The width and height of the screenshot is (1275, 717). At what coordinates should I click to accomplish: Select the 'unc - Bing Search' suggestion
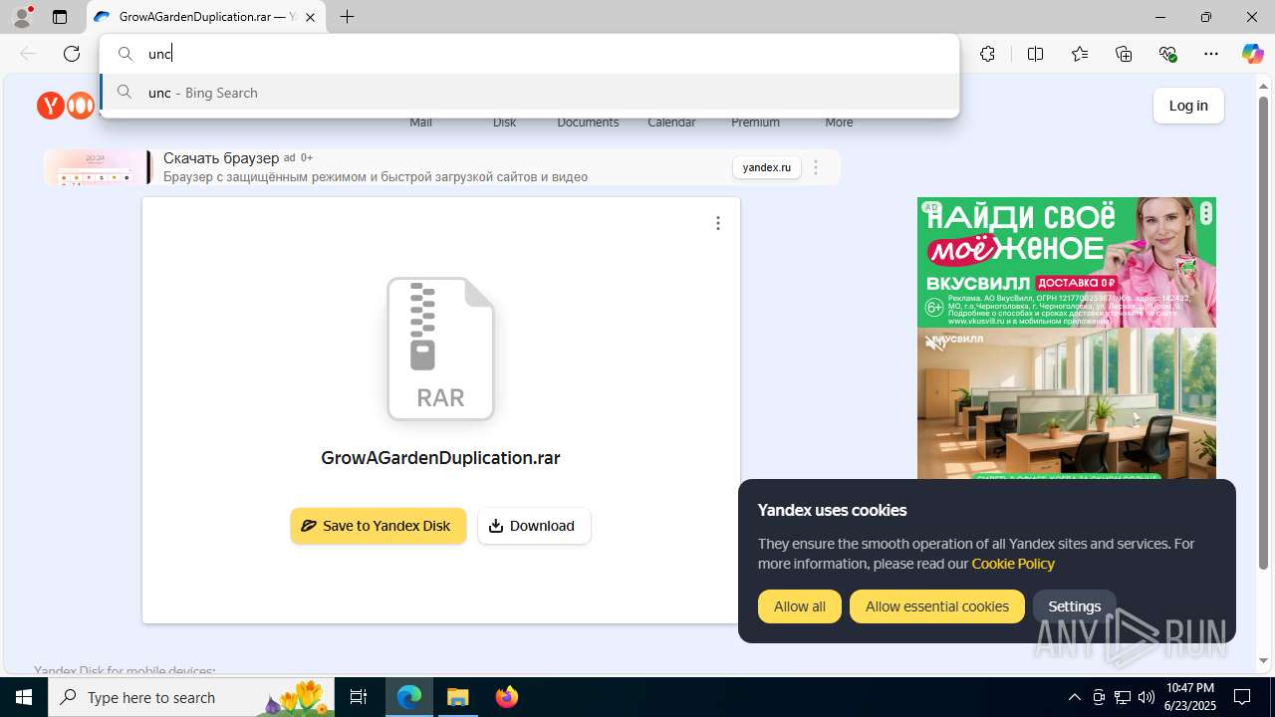coord(529,93)
